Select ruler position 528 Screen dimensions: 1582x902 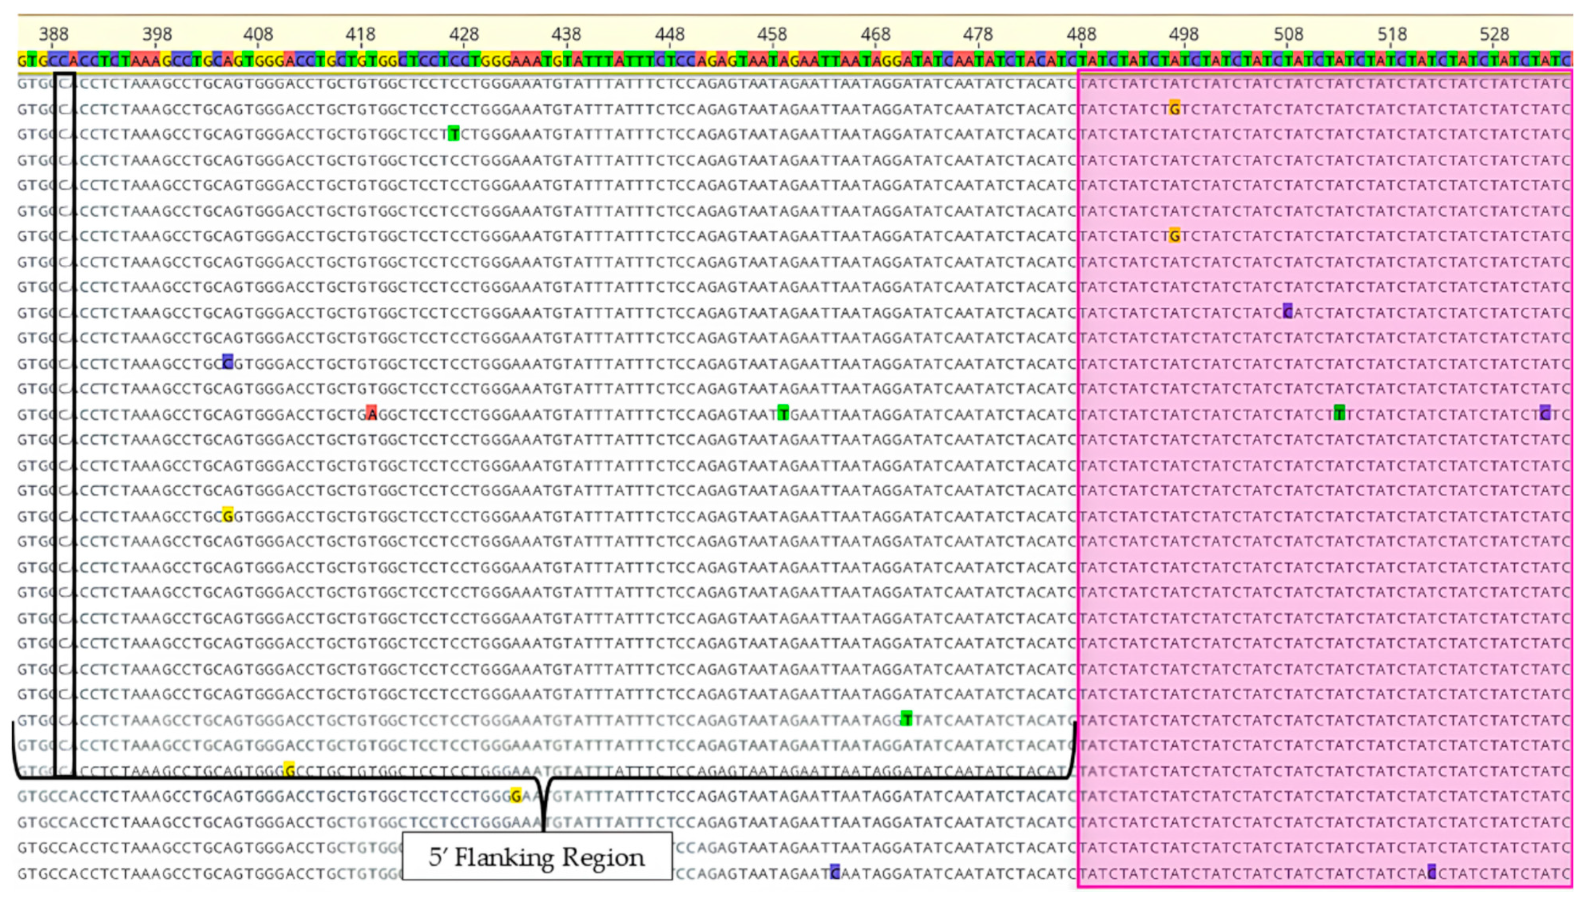[1494, 34]
